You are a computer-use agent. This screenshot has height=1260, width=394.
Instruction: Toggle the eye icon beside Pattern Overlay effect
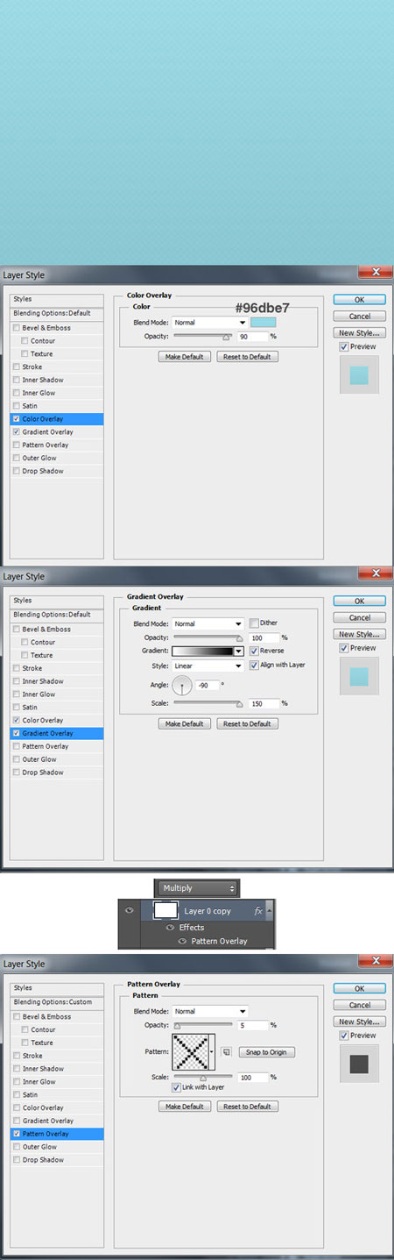coord(183,941)
